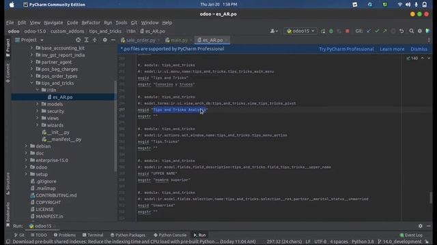437x245 pixels.
Task: Click Git update project arrow icon
Action: (x=369, y=31)
